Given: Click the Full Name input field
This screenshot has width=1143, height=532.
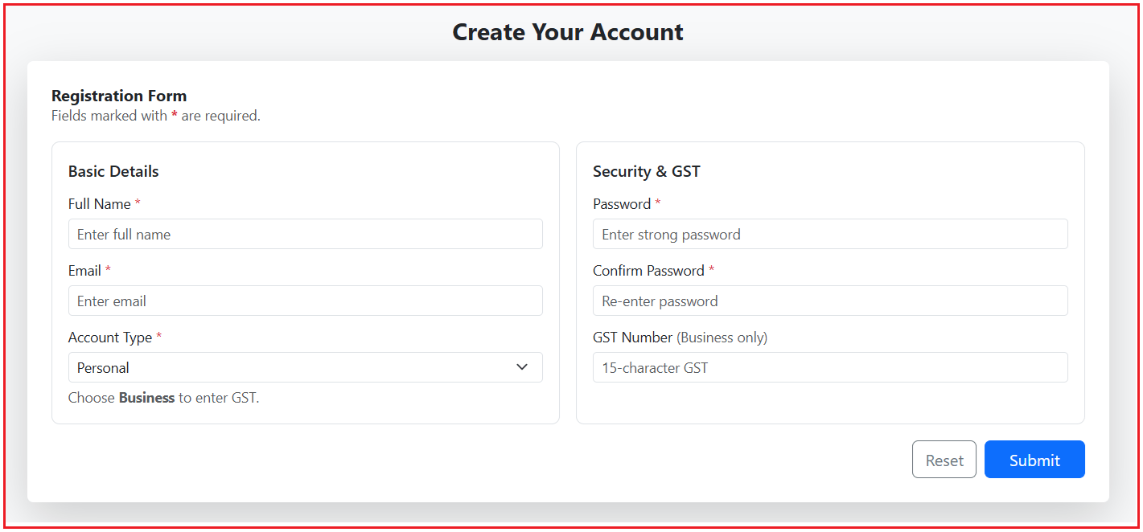Looking at the screenshot, I should (x=305, y=234).
